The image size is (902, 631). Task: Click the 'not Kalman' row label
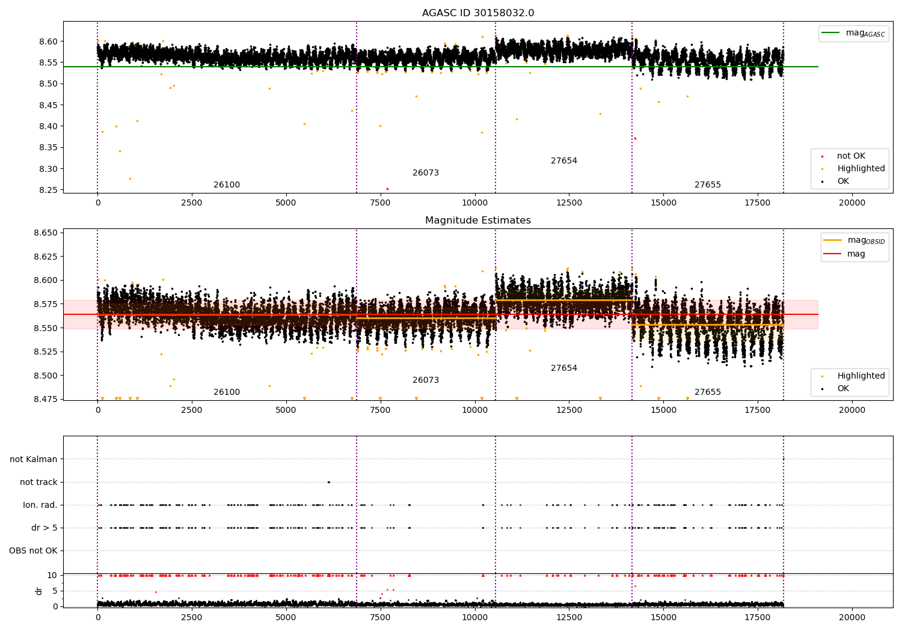(x=34, y=459)
